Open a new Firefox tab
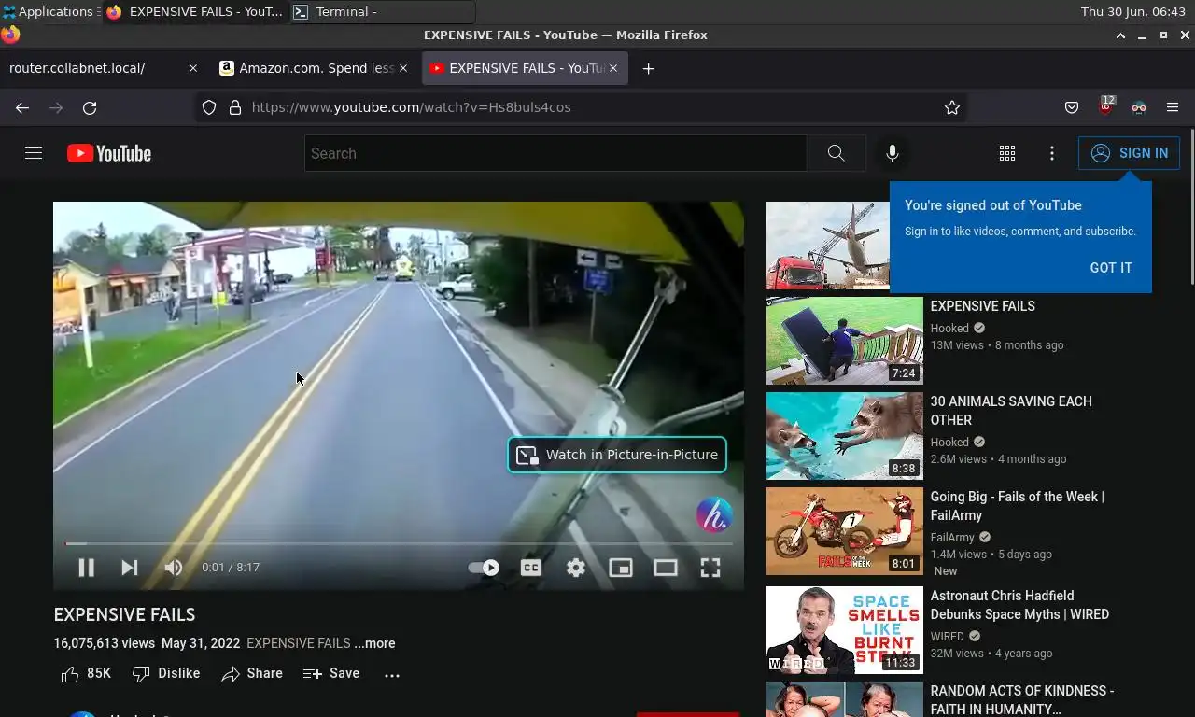Screen dimensions: 1195x717 pos(649,68)
